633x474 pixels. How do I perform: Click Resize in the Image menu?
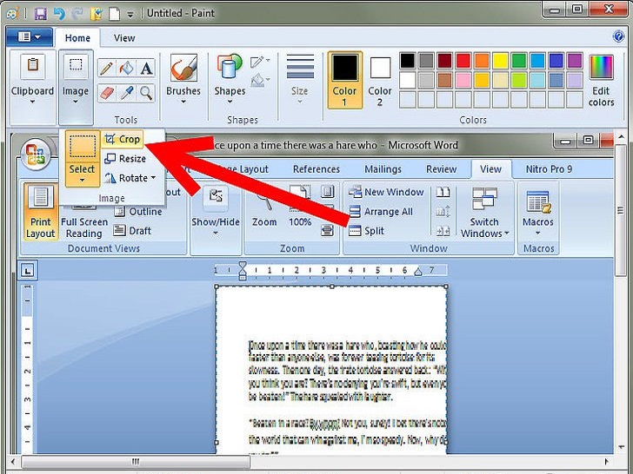pyautogui.click(x=125, y=158)
